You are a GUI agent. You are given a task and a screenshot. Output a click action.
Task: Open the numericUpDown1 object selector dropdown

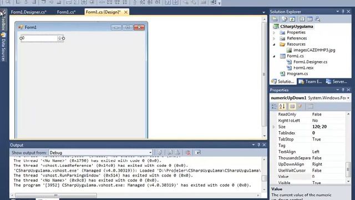(348, 98)
